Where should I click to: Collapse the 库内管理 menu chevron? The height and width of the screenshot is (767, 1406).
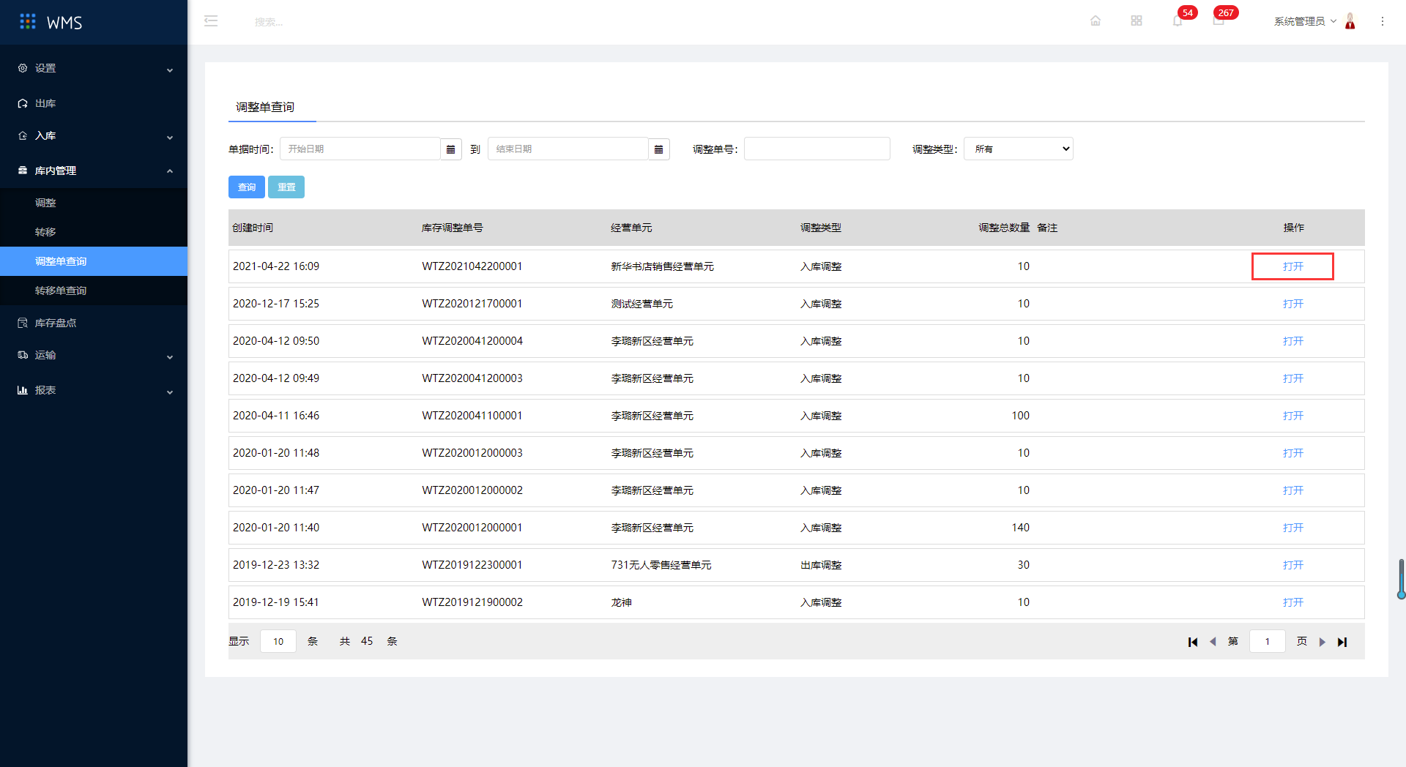click(170, 171)
